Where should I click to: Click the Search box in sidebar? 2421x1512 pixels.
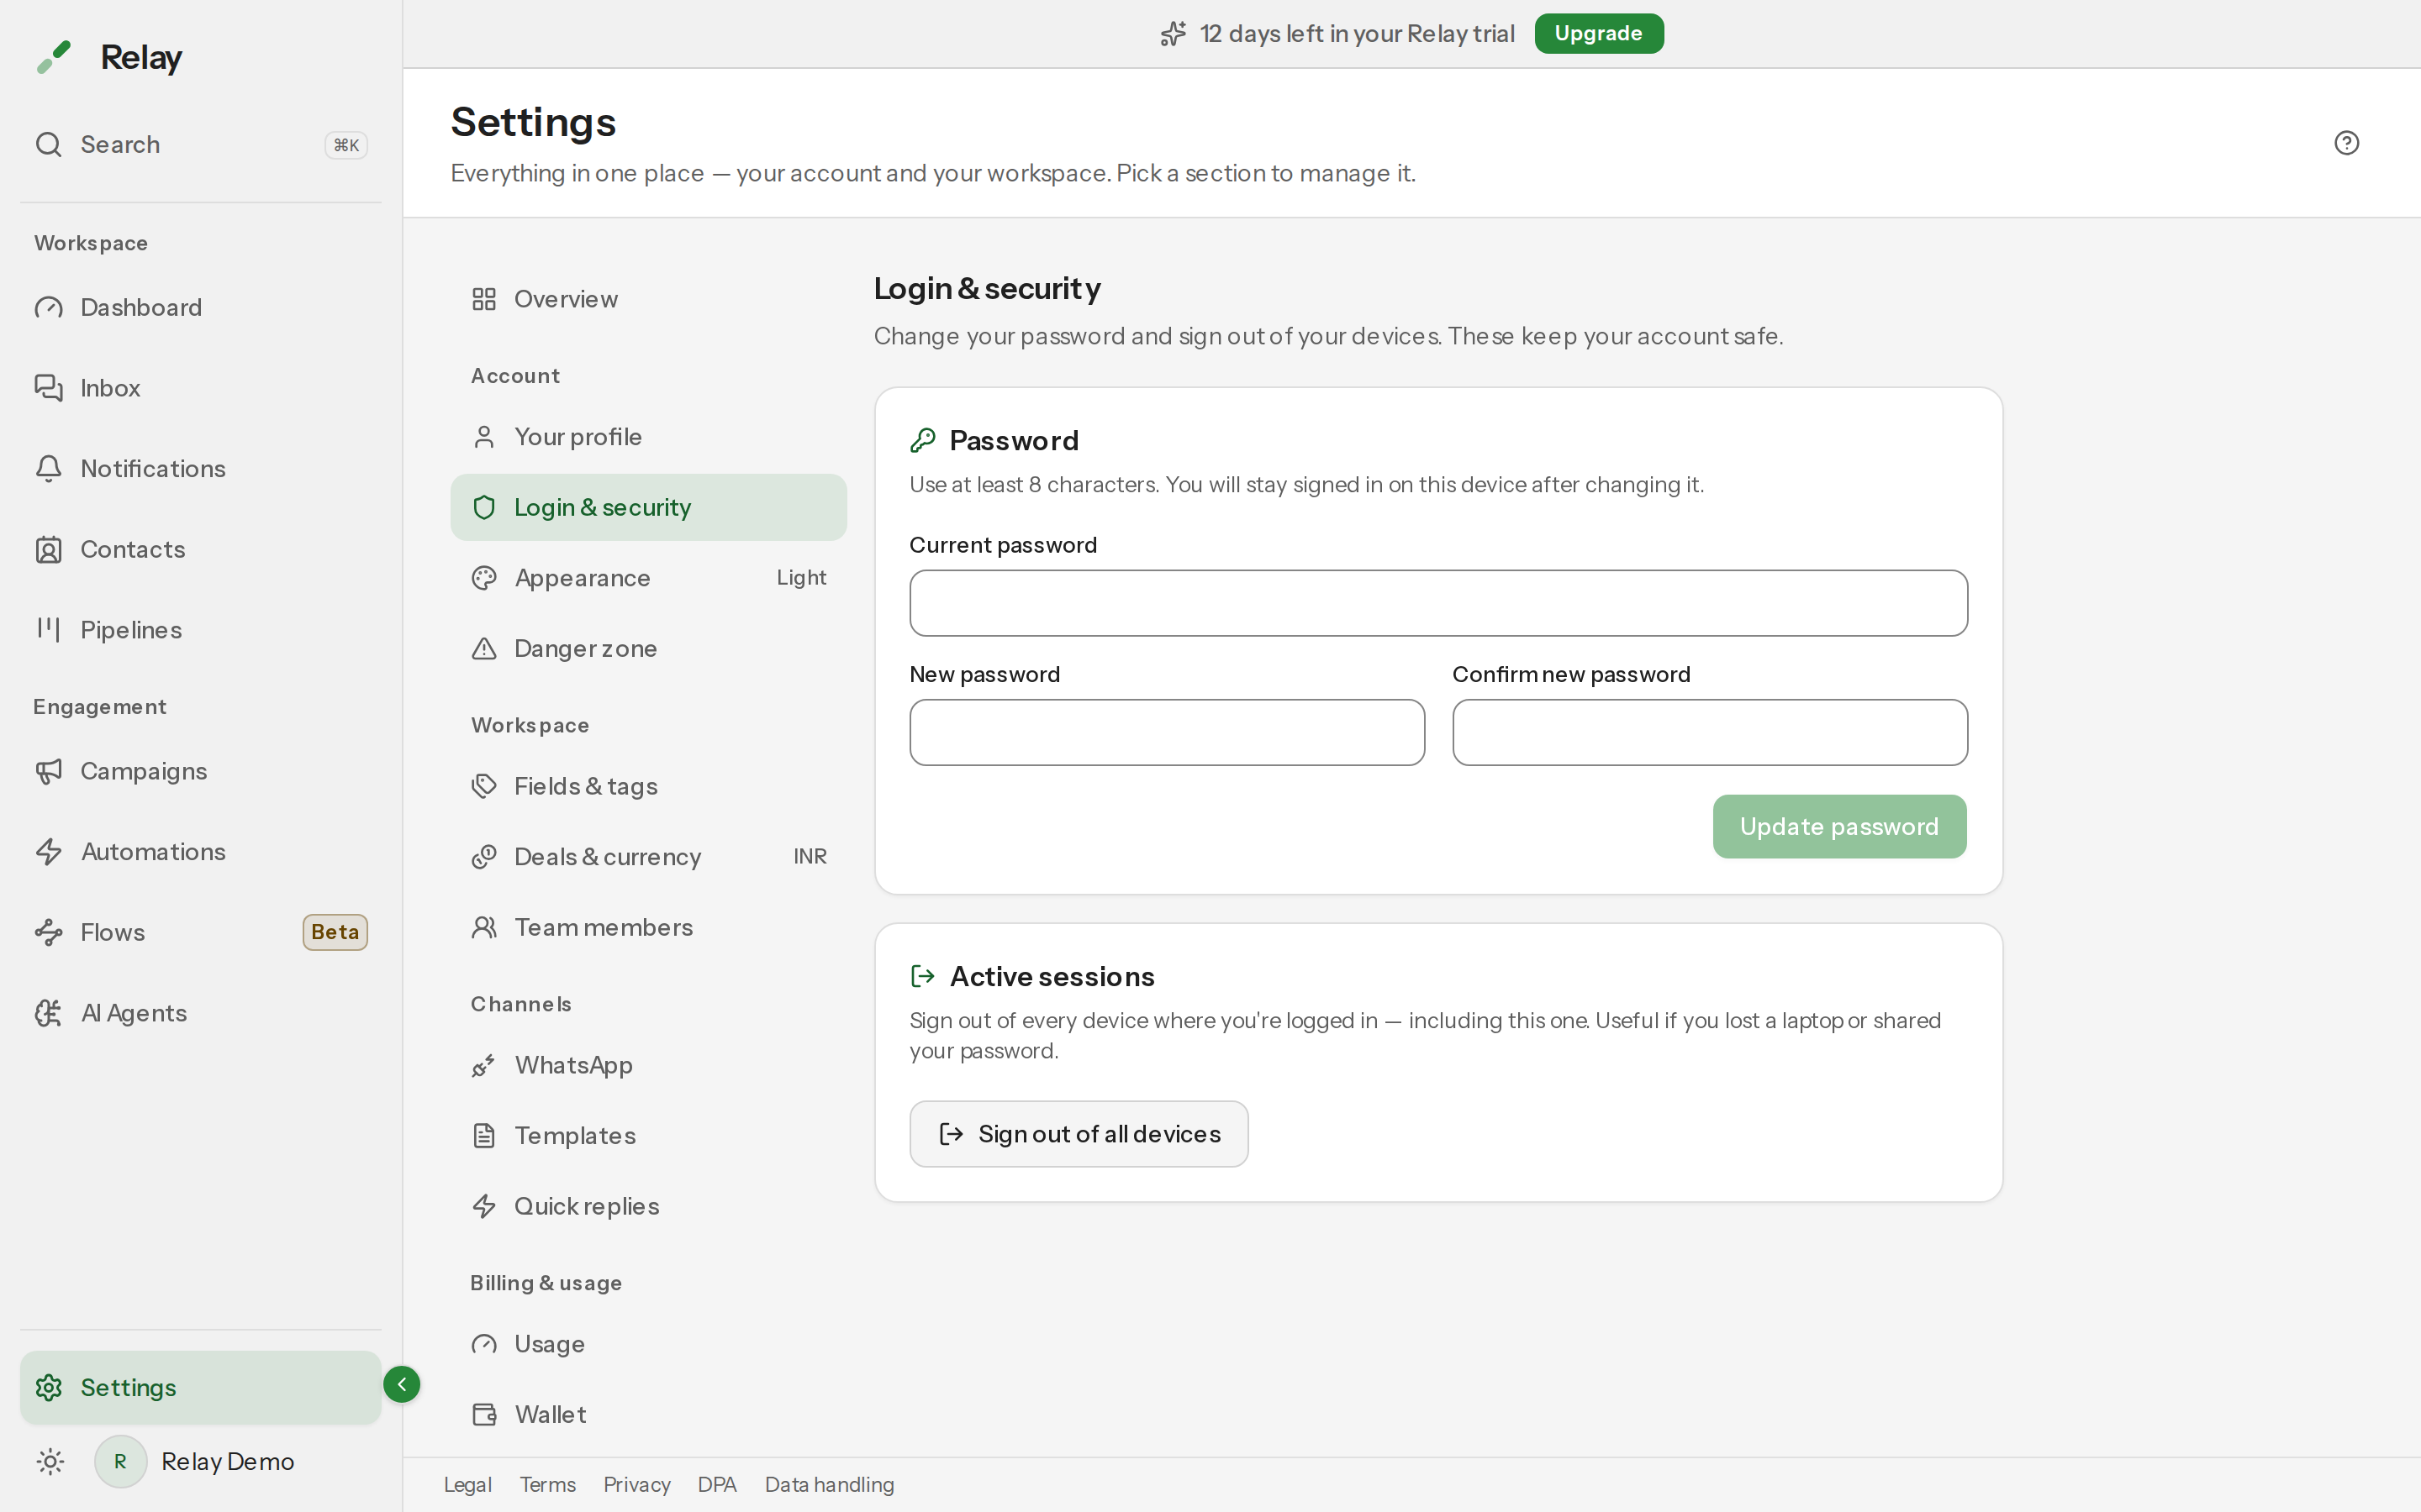[200, 144]
